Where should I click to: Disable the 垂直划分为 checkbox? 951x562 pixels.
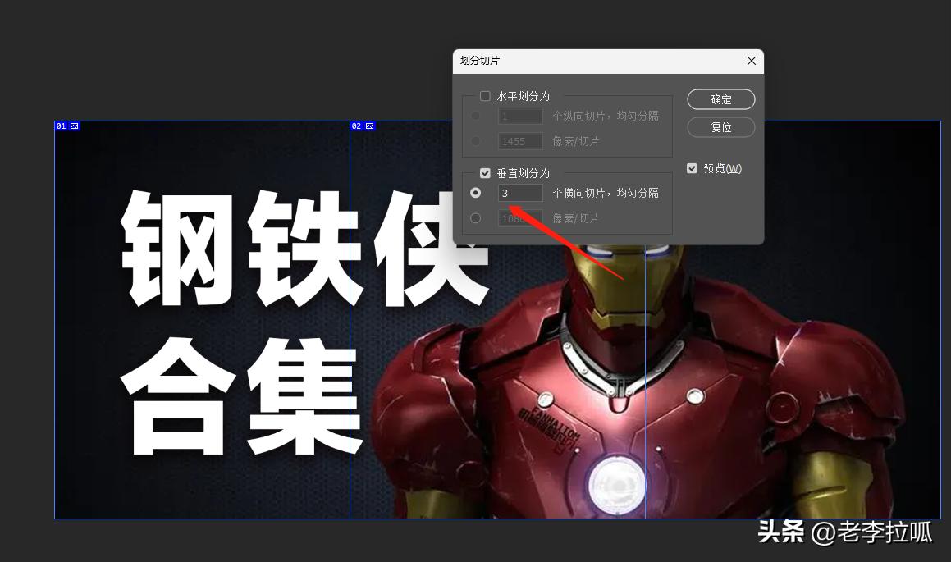485,172
